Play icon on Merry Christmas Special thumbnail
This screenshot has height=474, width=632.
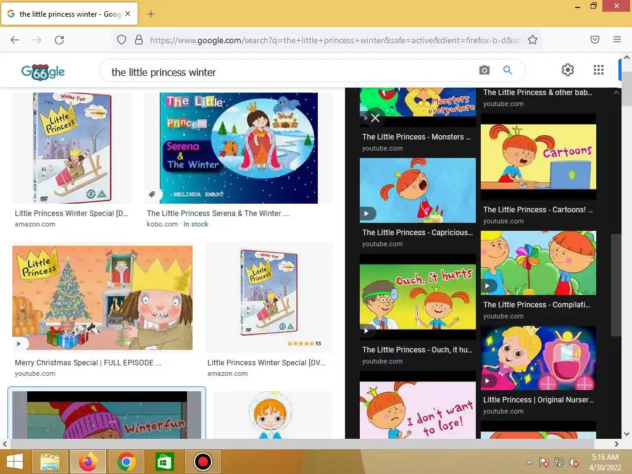tap(19, 344)
